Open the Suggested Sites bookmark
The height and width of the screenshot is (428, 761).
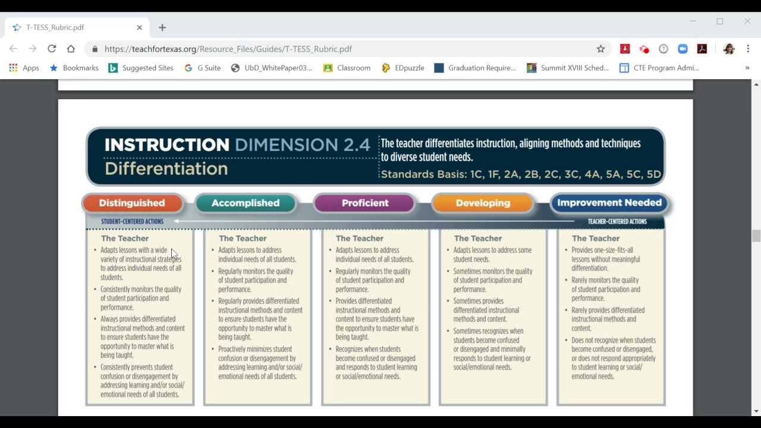[141, 68]
